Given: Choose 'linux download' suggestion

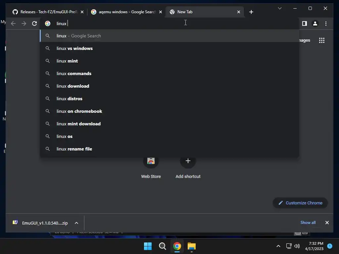Looking at the screenshot, I should click(x=169, y=86).
